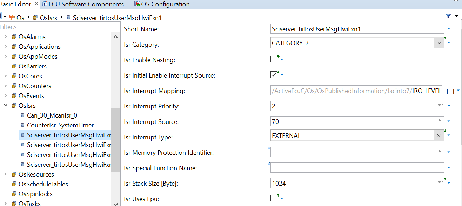Toggle the Isr Uses Fpu checkbox
This screenshot has height=206, width=462.
pos(274,198)
